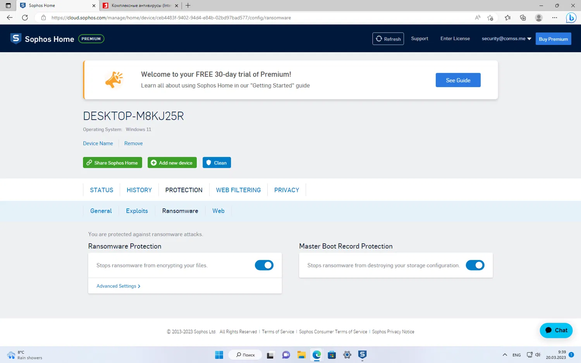Open a new browser tab
The height and width of the screenshot is (363, 581).
(x=188, y=5)
